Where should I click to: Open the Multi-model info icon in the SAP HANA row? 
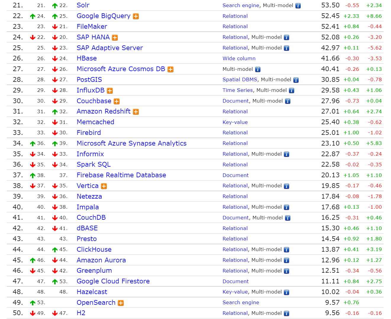[x=287, y=37]
